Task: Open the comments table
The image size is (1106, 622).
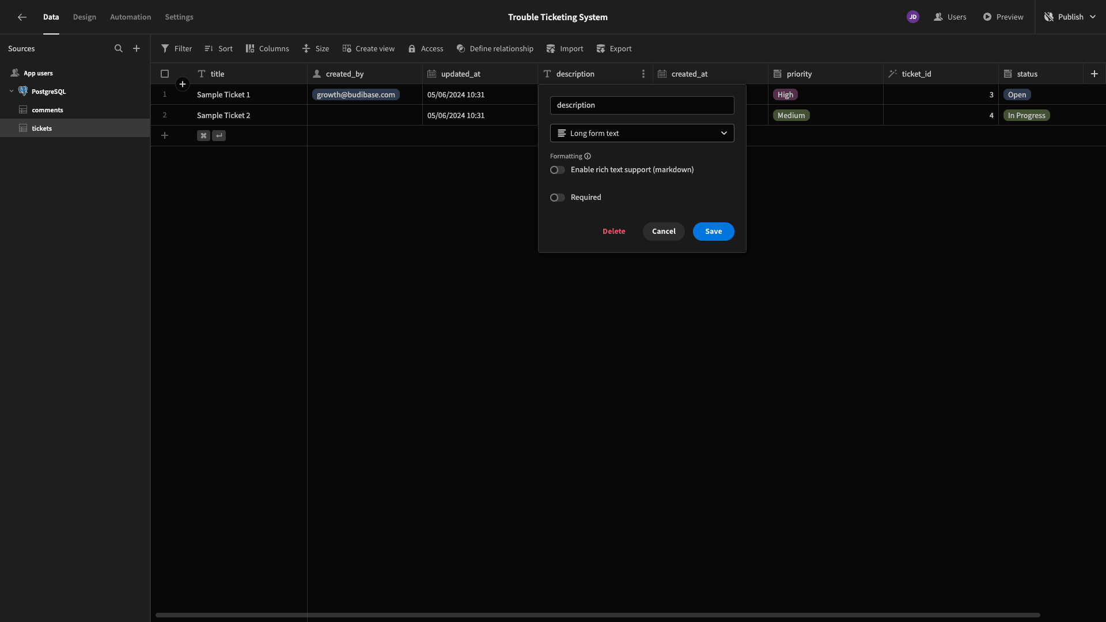Action: pos(75,110)
